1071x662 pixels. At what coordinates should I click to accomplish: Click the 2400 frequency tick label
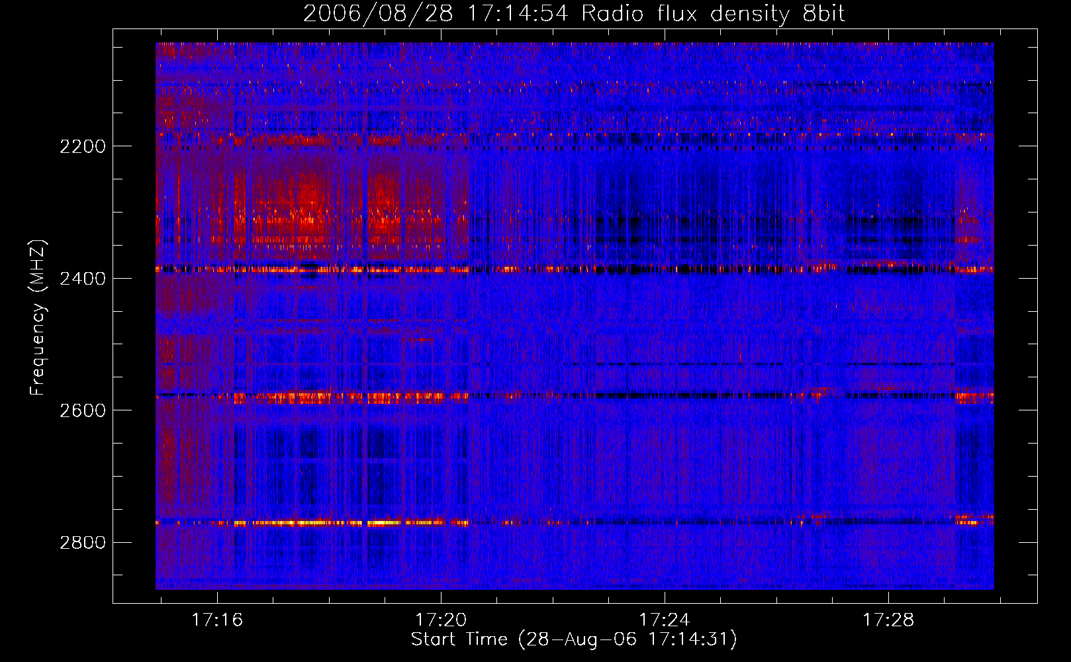(83, 279)
